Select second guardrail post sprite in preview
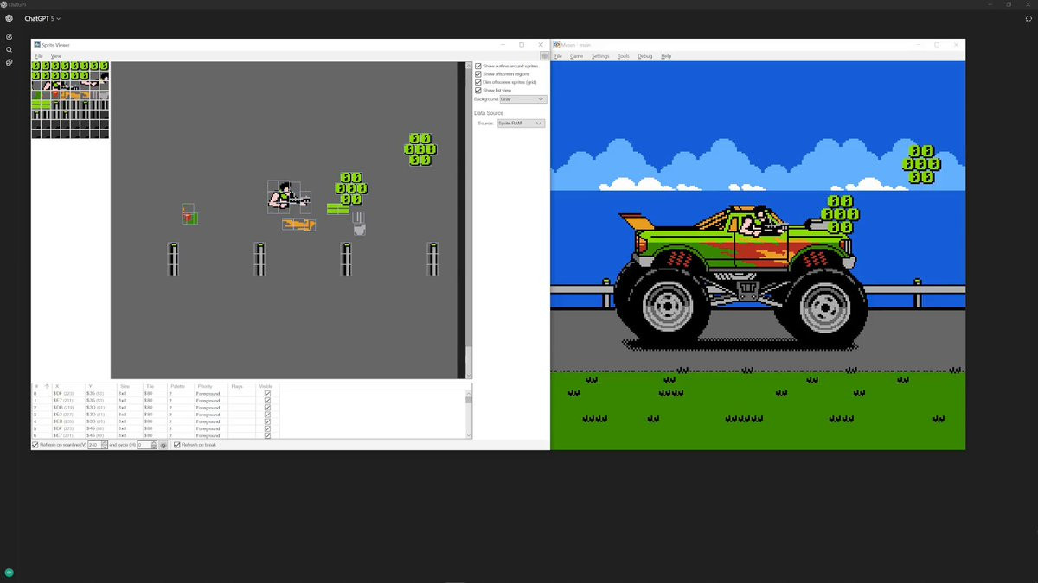1038x583 pixels. [259, 259]
